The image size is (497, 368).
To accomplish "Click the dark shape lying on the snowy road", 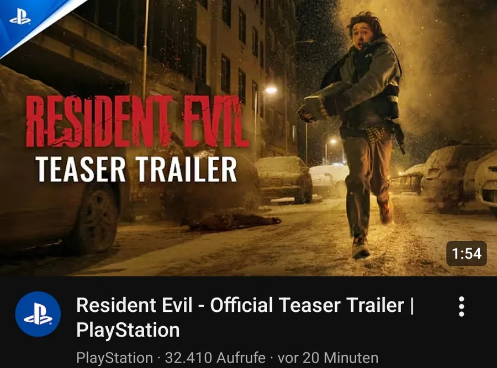I will click(x=233, y=222).
